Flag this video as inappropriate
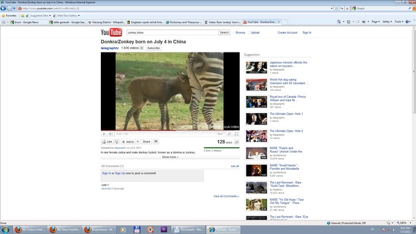The width and height of the screenshot is (416, 234). pyautogui.click(x=156, y=142)
